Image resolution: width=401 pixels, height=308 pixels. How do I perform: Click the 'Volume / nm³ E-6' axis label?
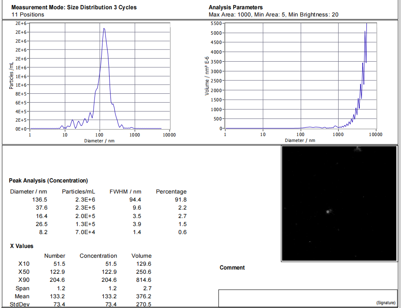pyautogui.click(x=207, y=76)
